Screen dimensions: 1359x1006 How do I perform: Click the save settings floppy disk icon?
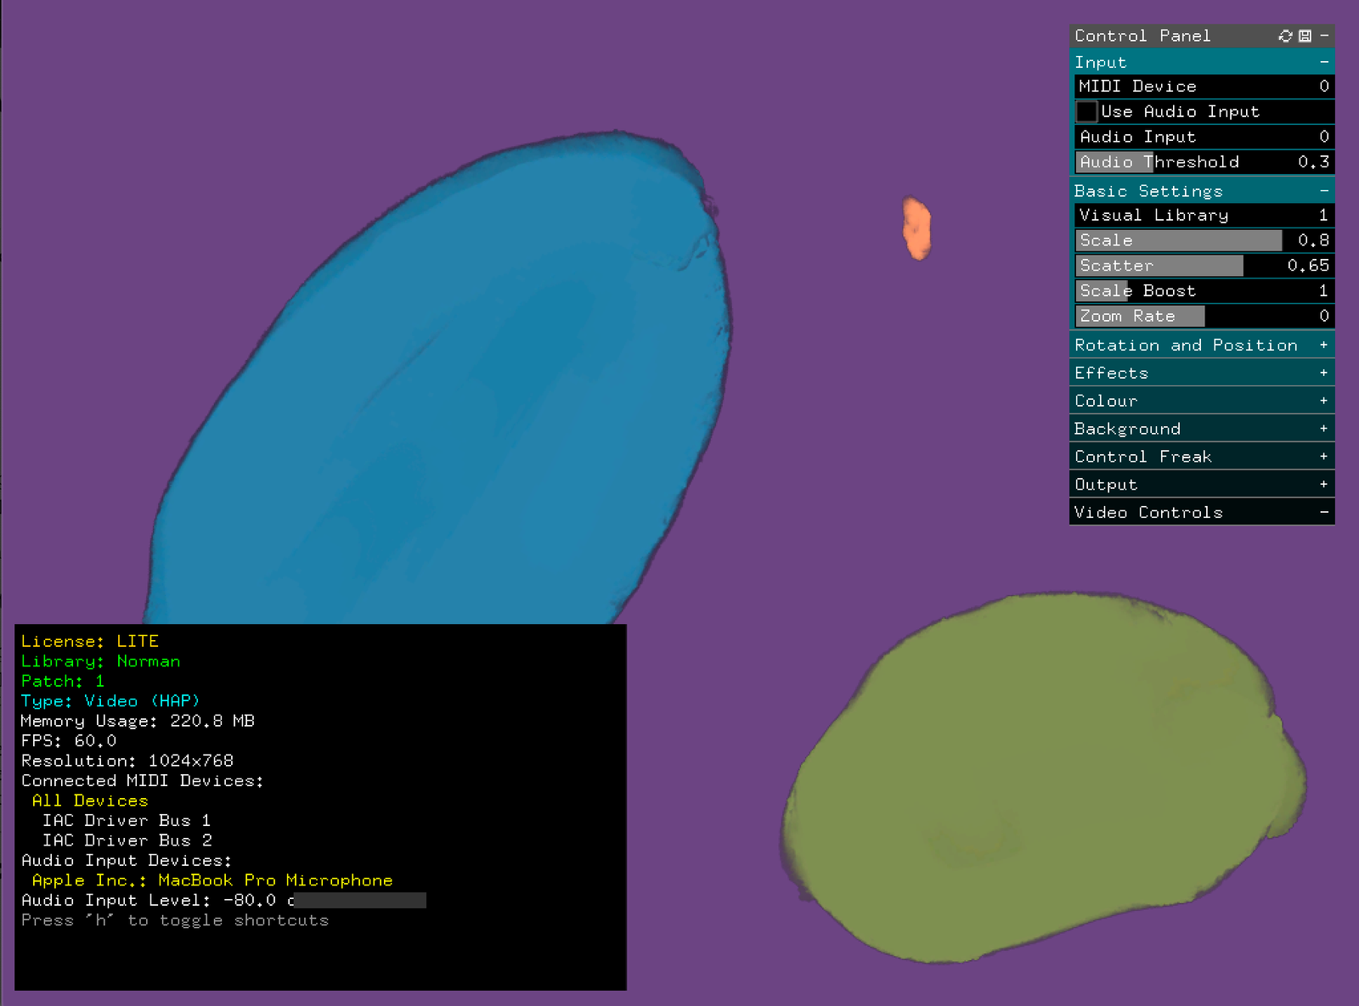coord(1305,36)
